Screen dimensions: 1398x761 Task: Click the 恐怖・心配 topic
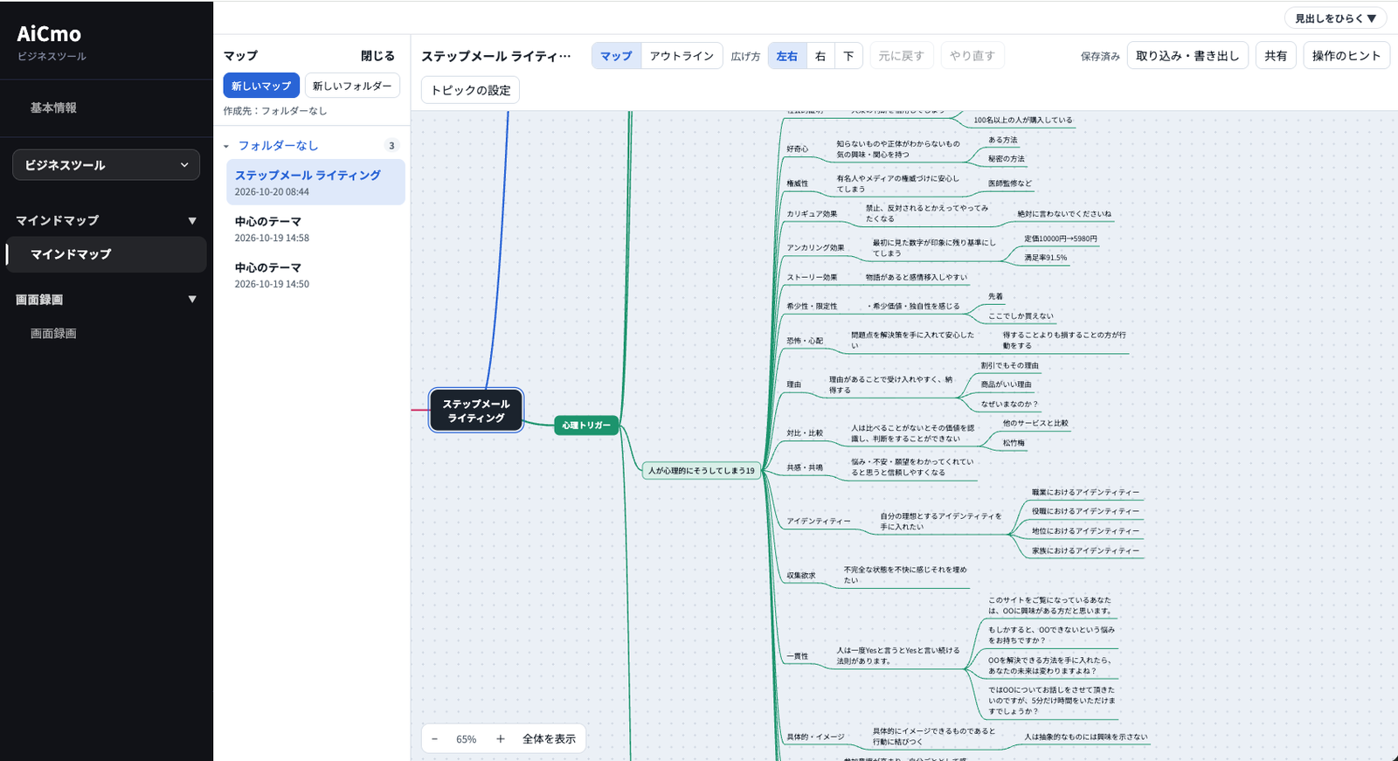click(805, 341)
